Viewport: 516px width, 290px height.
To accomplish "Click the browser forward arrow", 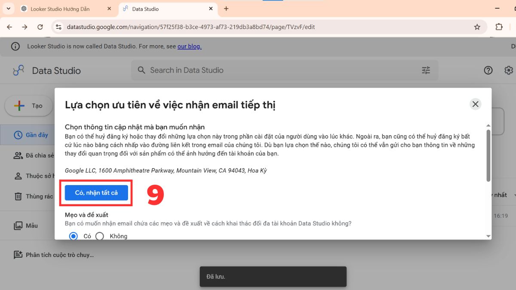I will tap(25, 27).
